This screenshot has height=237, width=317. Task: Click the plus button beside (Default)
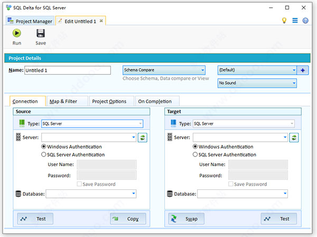pyautogui.click(x=303, y=70)
